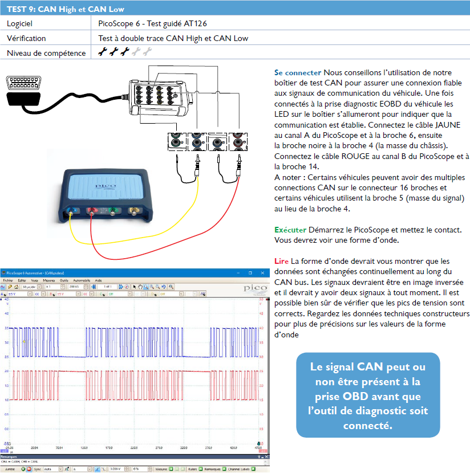
Task: Open the Aide menu
Action: 99,280
